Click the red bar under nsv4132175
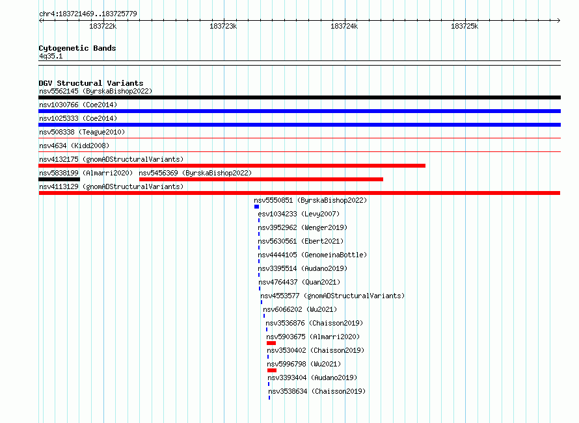Viewport: 579px width, 423px height. (x=232, y=166)
